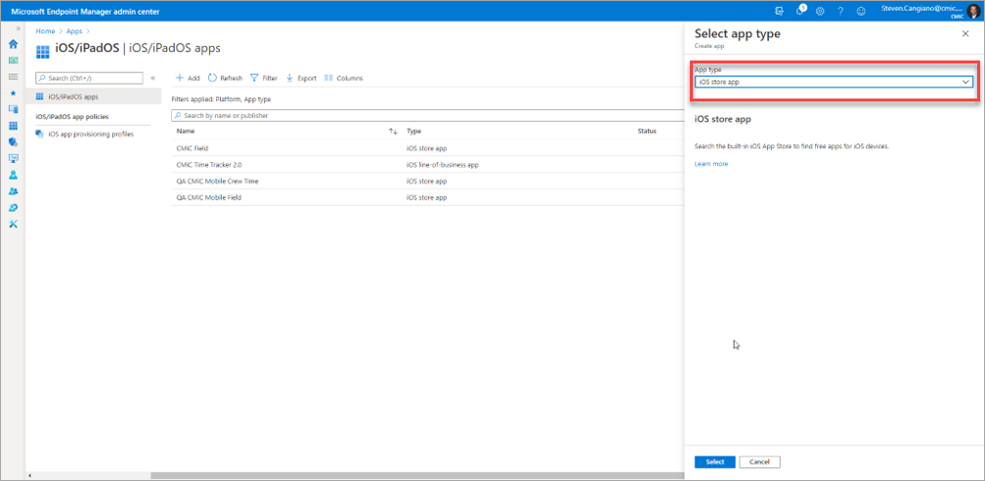Screen dimensions: 985x481
Task: Click Home breadcrumb link
Action: coord(45,30)
